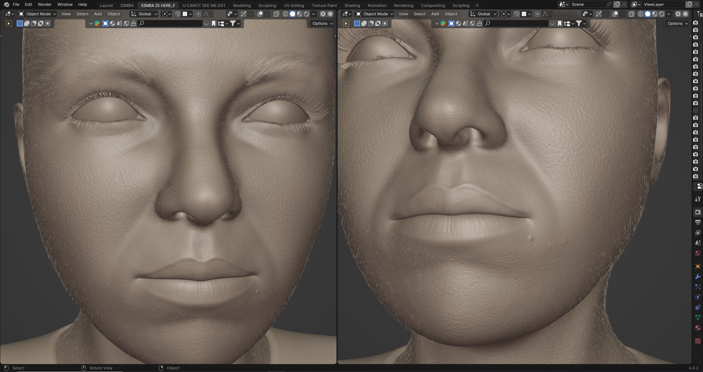This screenshot has height=372, width=703.
Task: Open Object Mode dropdown in right viewport
Action: coord(375,14)
